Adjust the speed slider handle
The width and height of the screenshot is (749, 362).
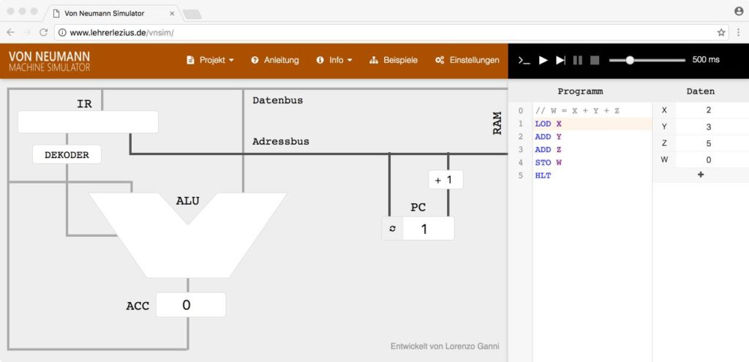tap(630, 60)
